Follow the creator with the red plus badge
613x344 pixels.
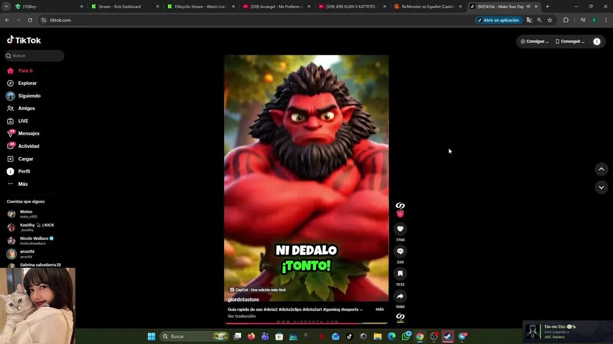pyautogui.click(x=400, y=214)
